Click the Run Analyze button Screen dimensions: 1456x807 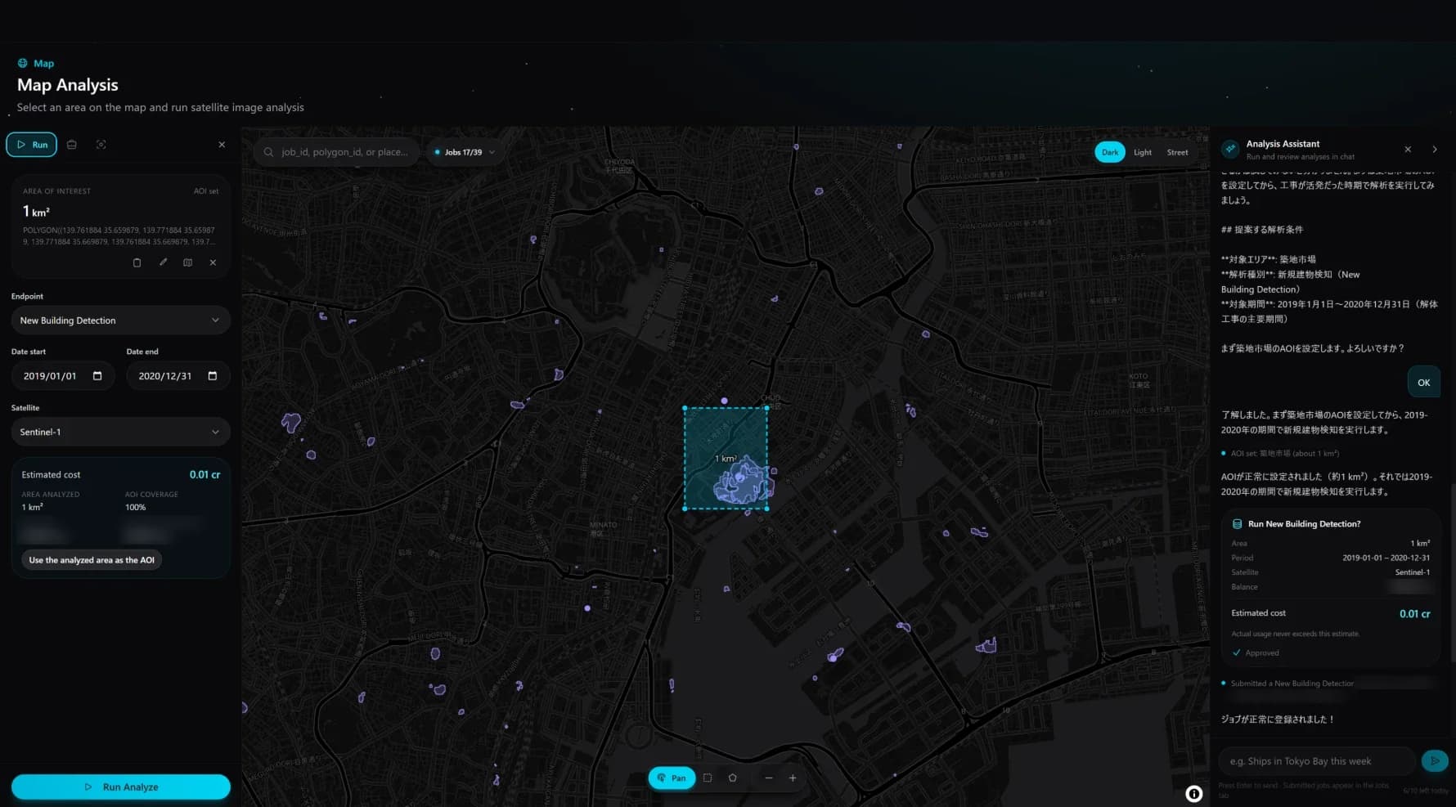pyautogui.click(x=121, y=787)
